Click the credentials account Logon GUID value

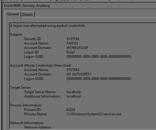point(99,79)
